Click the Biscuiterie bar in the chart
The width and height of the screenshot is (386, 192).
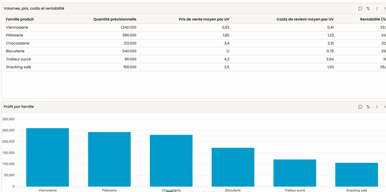coord(233,167)
